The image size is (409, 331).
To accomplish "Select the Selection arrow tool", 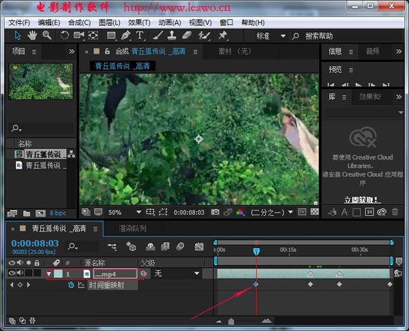I will (18, 35).
